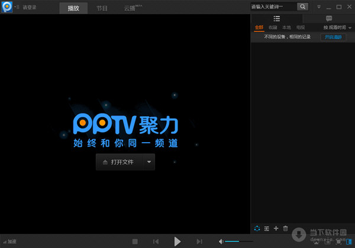The width and height of the screenshot is (355, 248).
Task: Show the playlist panel list icon
Action: pyautogui.click(x=277, y=18)
